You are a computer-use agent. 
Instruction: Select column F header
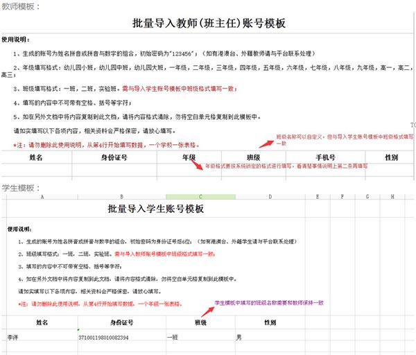click(343, 197)
